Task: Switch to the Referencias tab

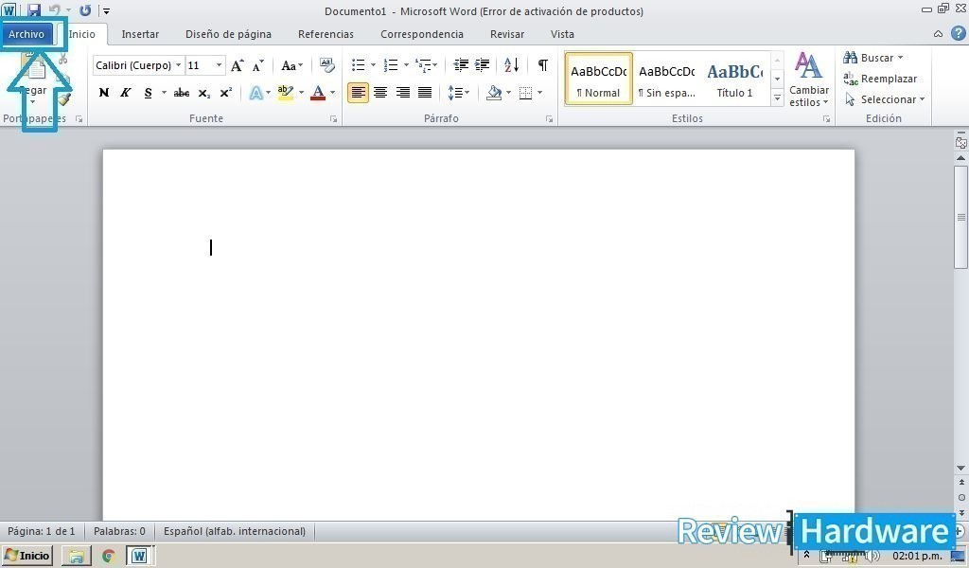Action: 326,34
